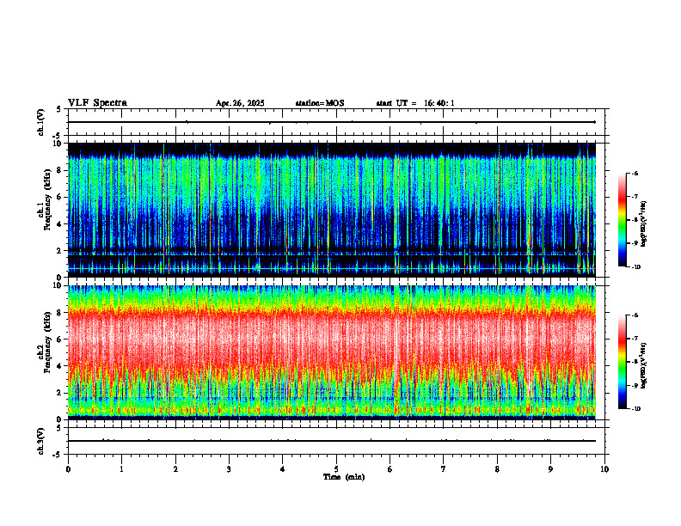This screenshot has width=681, height=526.
Task: Click the ch.1 color bar log(PSD) label
Action: [x=644, y=224]
